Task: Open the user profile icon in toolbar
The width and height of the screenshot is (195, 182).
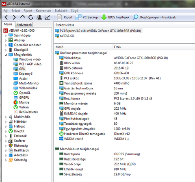Action: tap(39, 17)
